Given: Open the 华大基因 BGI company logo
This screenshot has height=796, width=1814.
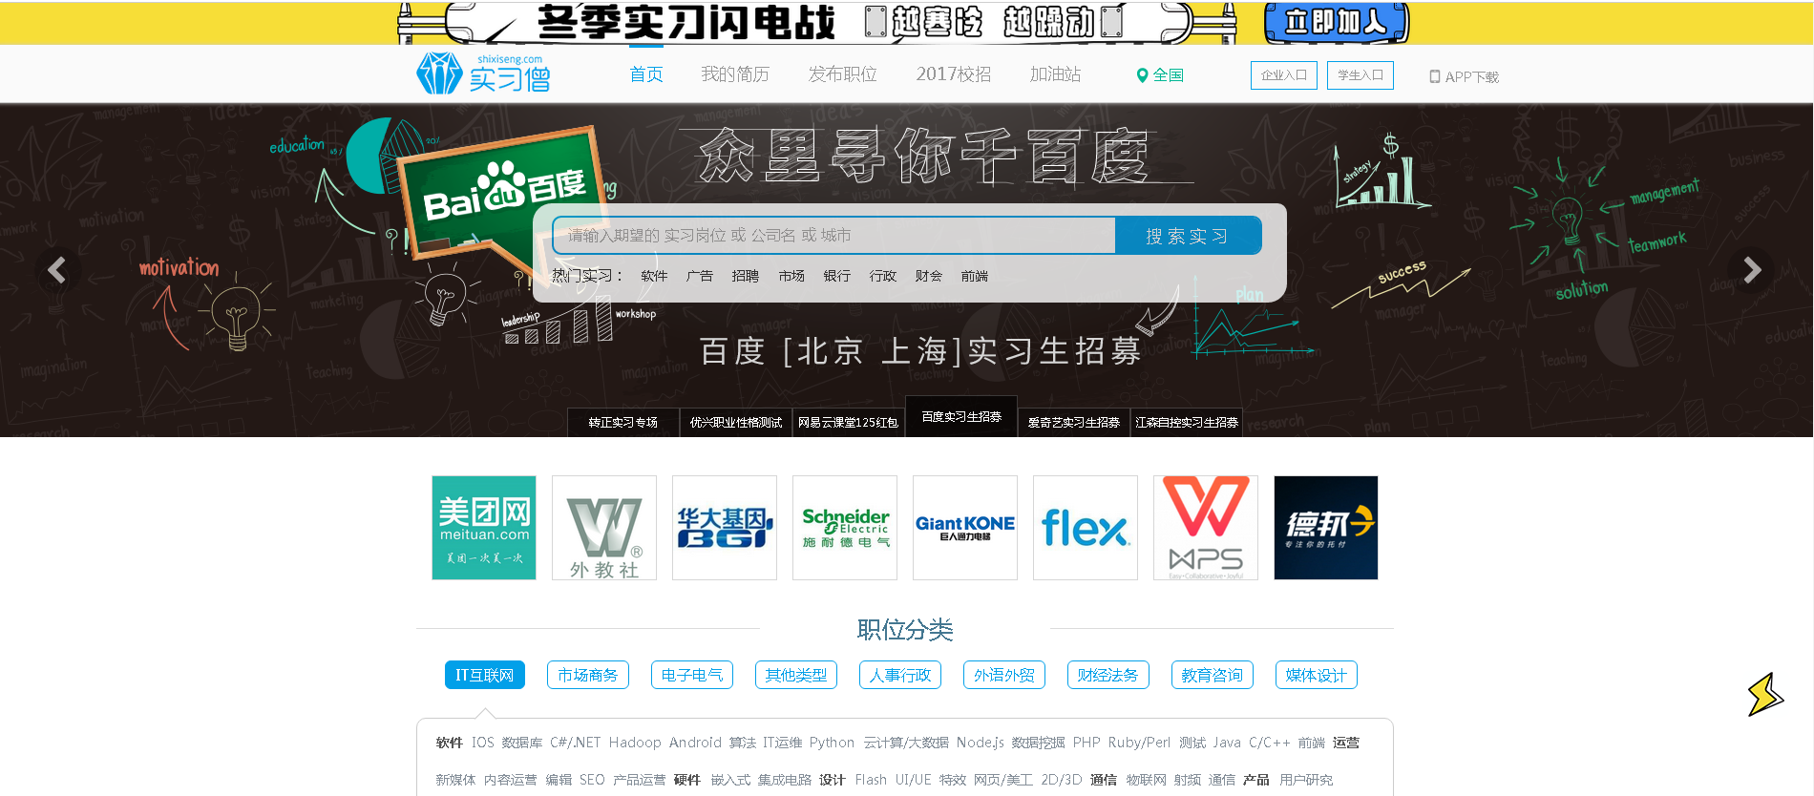Looking at the screenshot, I should click(725, 528).
